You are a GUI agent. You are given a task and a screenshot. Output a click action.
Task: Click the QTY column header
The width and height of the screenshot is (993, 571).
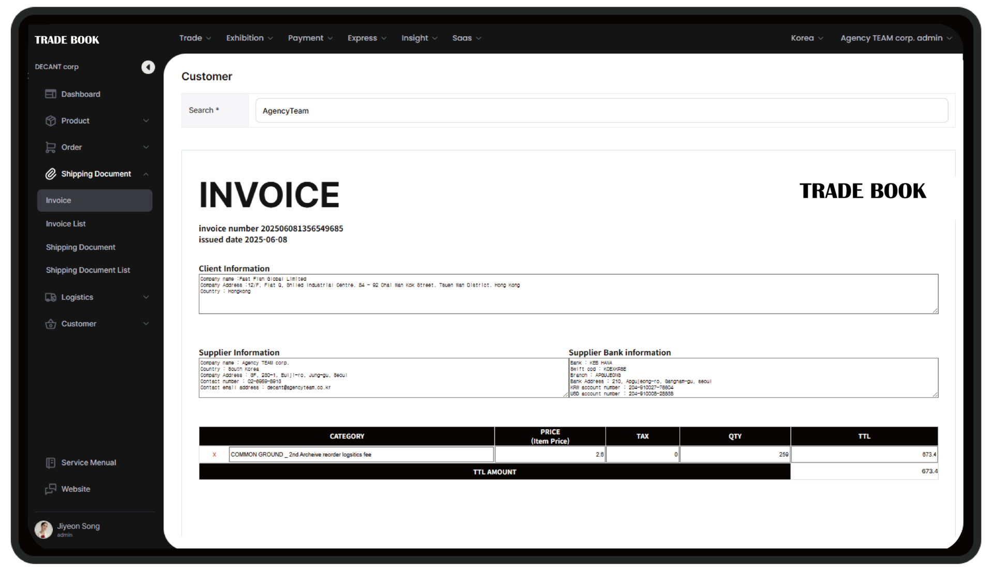pyautogui.click(x=735, y=437)
